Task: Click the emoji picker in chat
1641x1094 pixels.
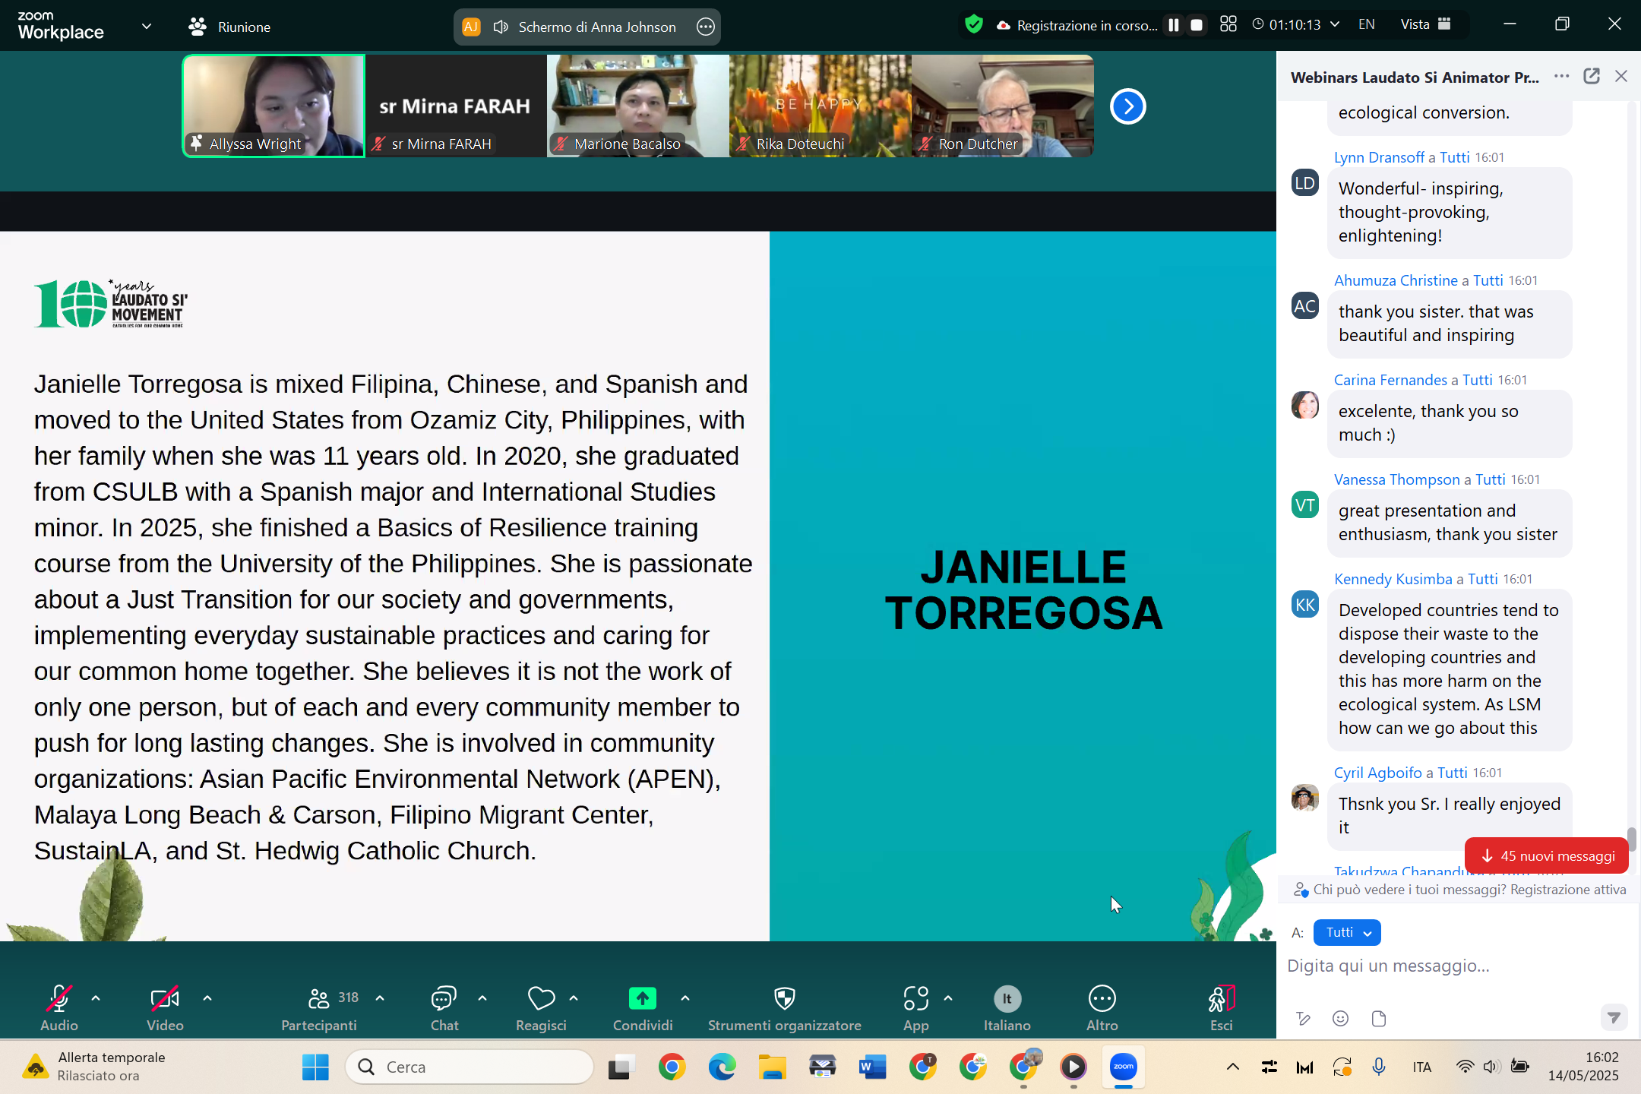Action: pyautogui.click(x=1341, y=1019)
